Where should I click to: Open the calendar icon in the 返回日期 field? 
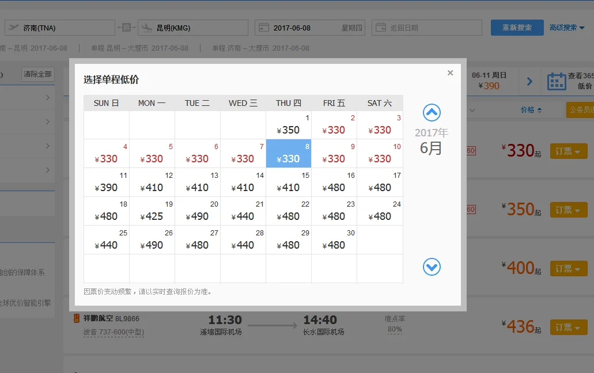[381, 27]
